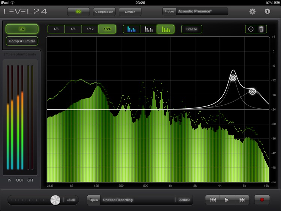This screenshot has width=281, height=211.
Task: Open the Preset selector button
Action: point(169,12)
